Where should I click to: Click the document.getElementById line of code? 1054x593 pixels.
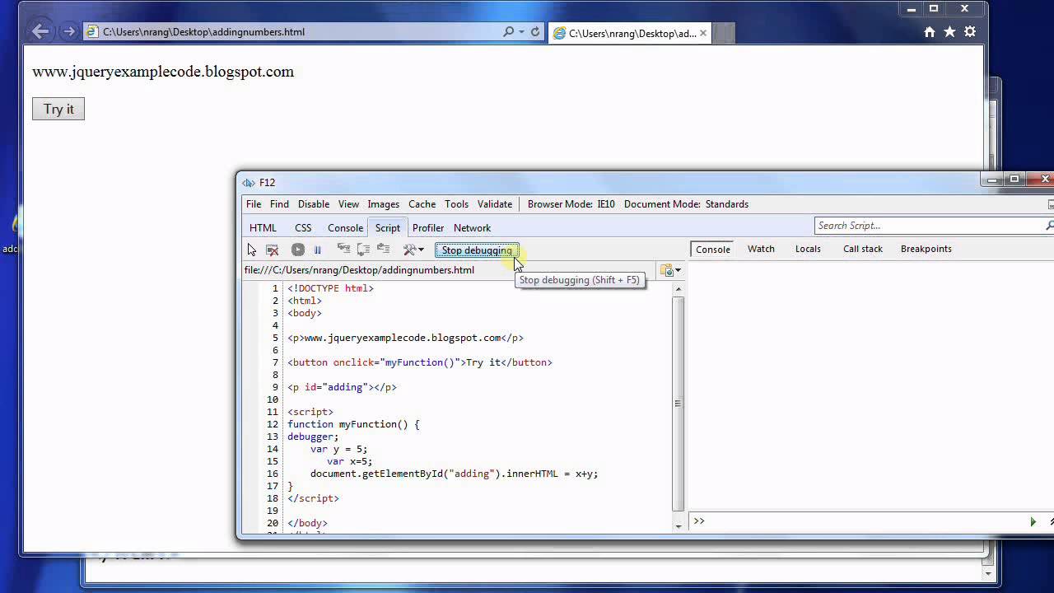click(x=454, y=474)
